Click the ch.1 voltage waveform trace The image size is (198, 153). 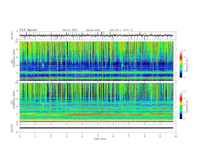click(x=96, y=35)
